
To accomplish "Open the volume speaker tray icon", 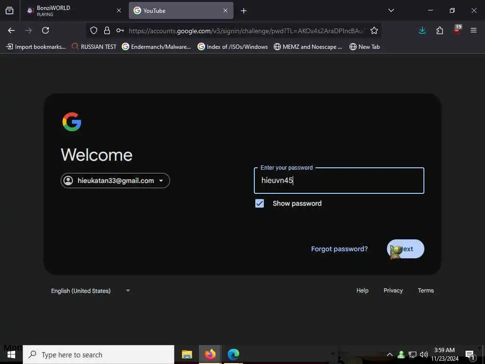I will (424, 355).
